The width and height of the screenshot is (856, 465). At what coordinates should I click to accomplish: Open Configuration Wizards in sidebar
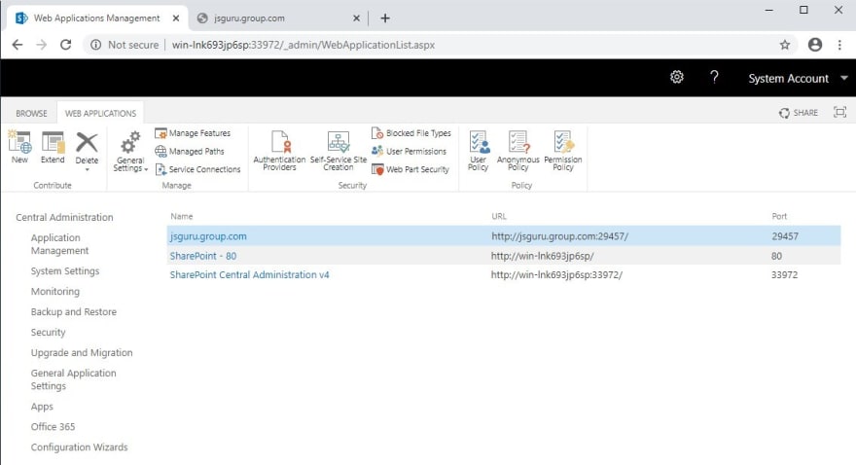click(x=79, y=447)
